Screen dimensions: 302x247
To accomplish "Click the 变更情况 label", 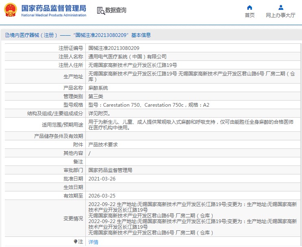I will [73, 218].
